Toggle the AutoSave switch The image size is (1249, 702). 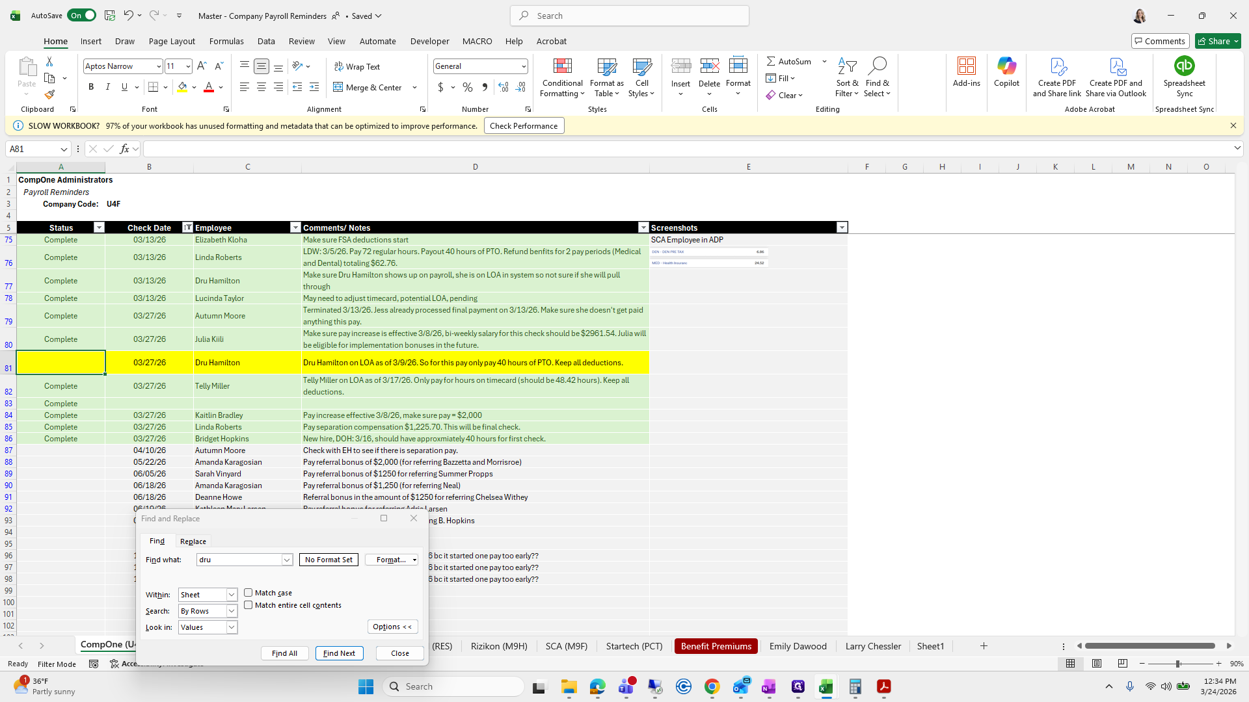(x=82, y=16)
